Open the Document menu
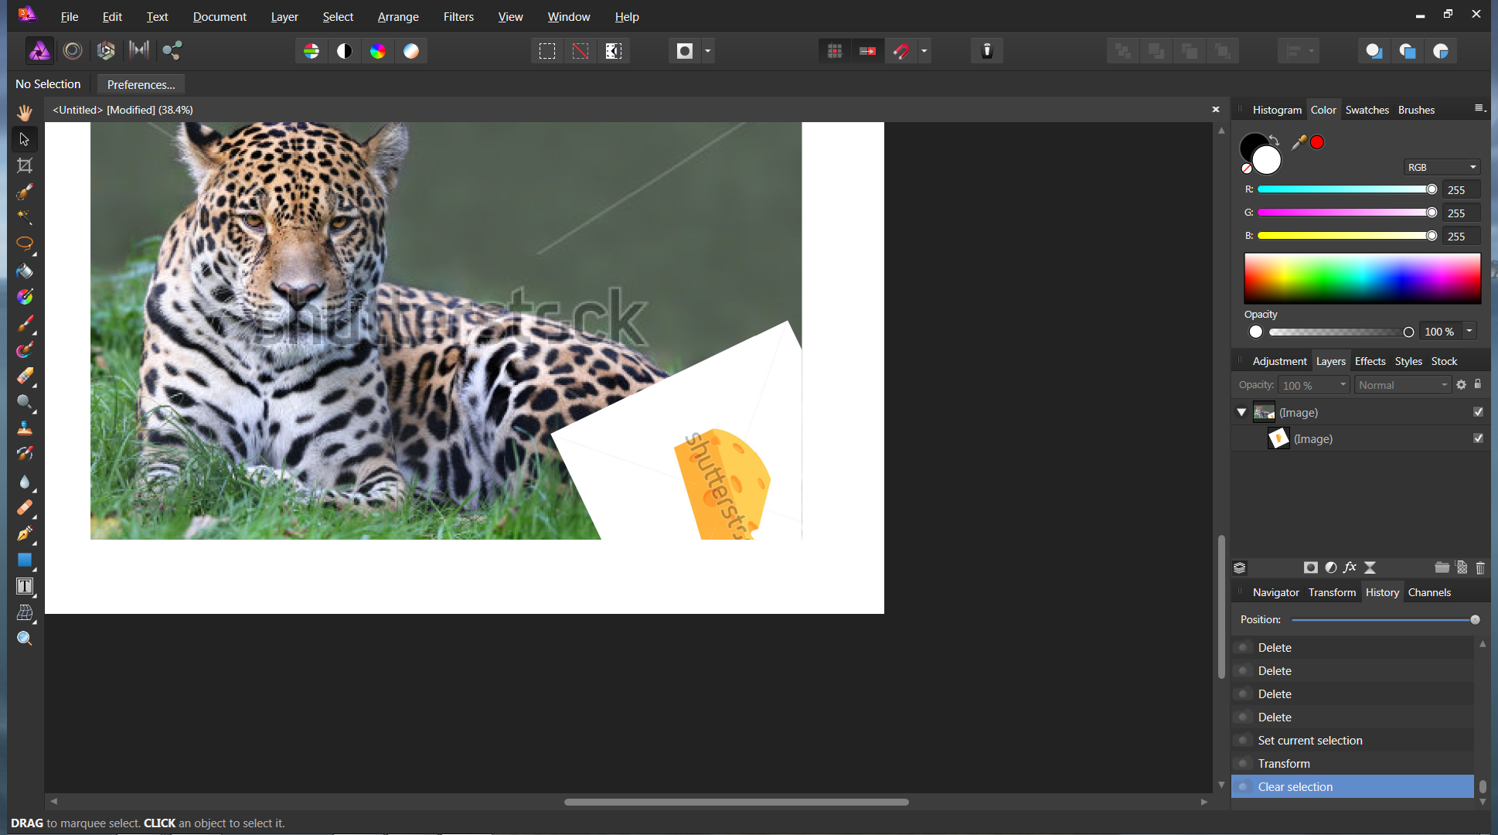The image size is (1498, 835). [220, 16]
